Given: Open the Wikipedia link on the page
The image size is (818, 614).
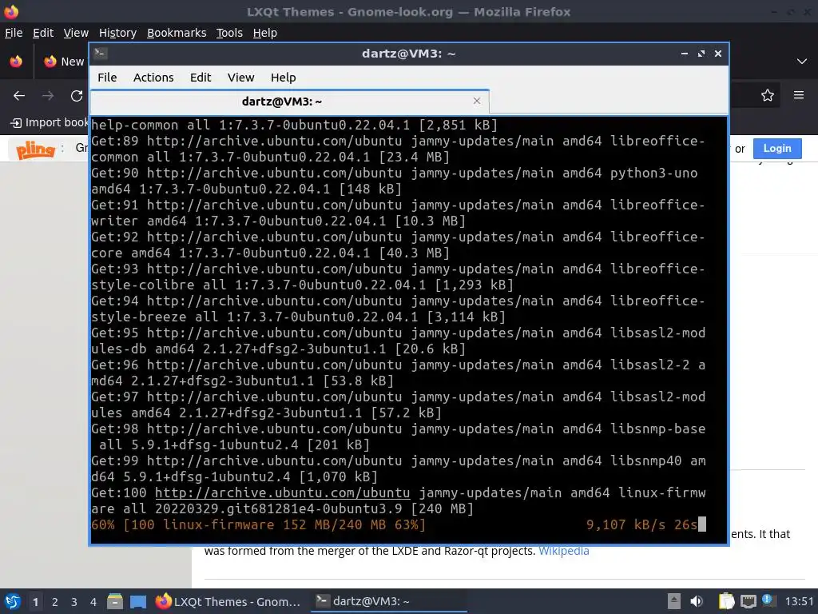Looking at the screenshot, I should tap(563, 551).
